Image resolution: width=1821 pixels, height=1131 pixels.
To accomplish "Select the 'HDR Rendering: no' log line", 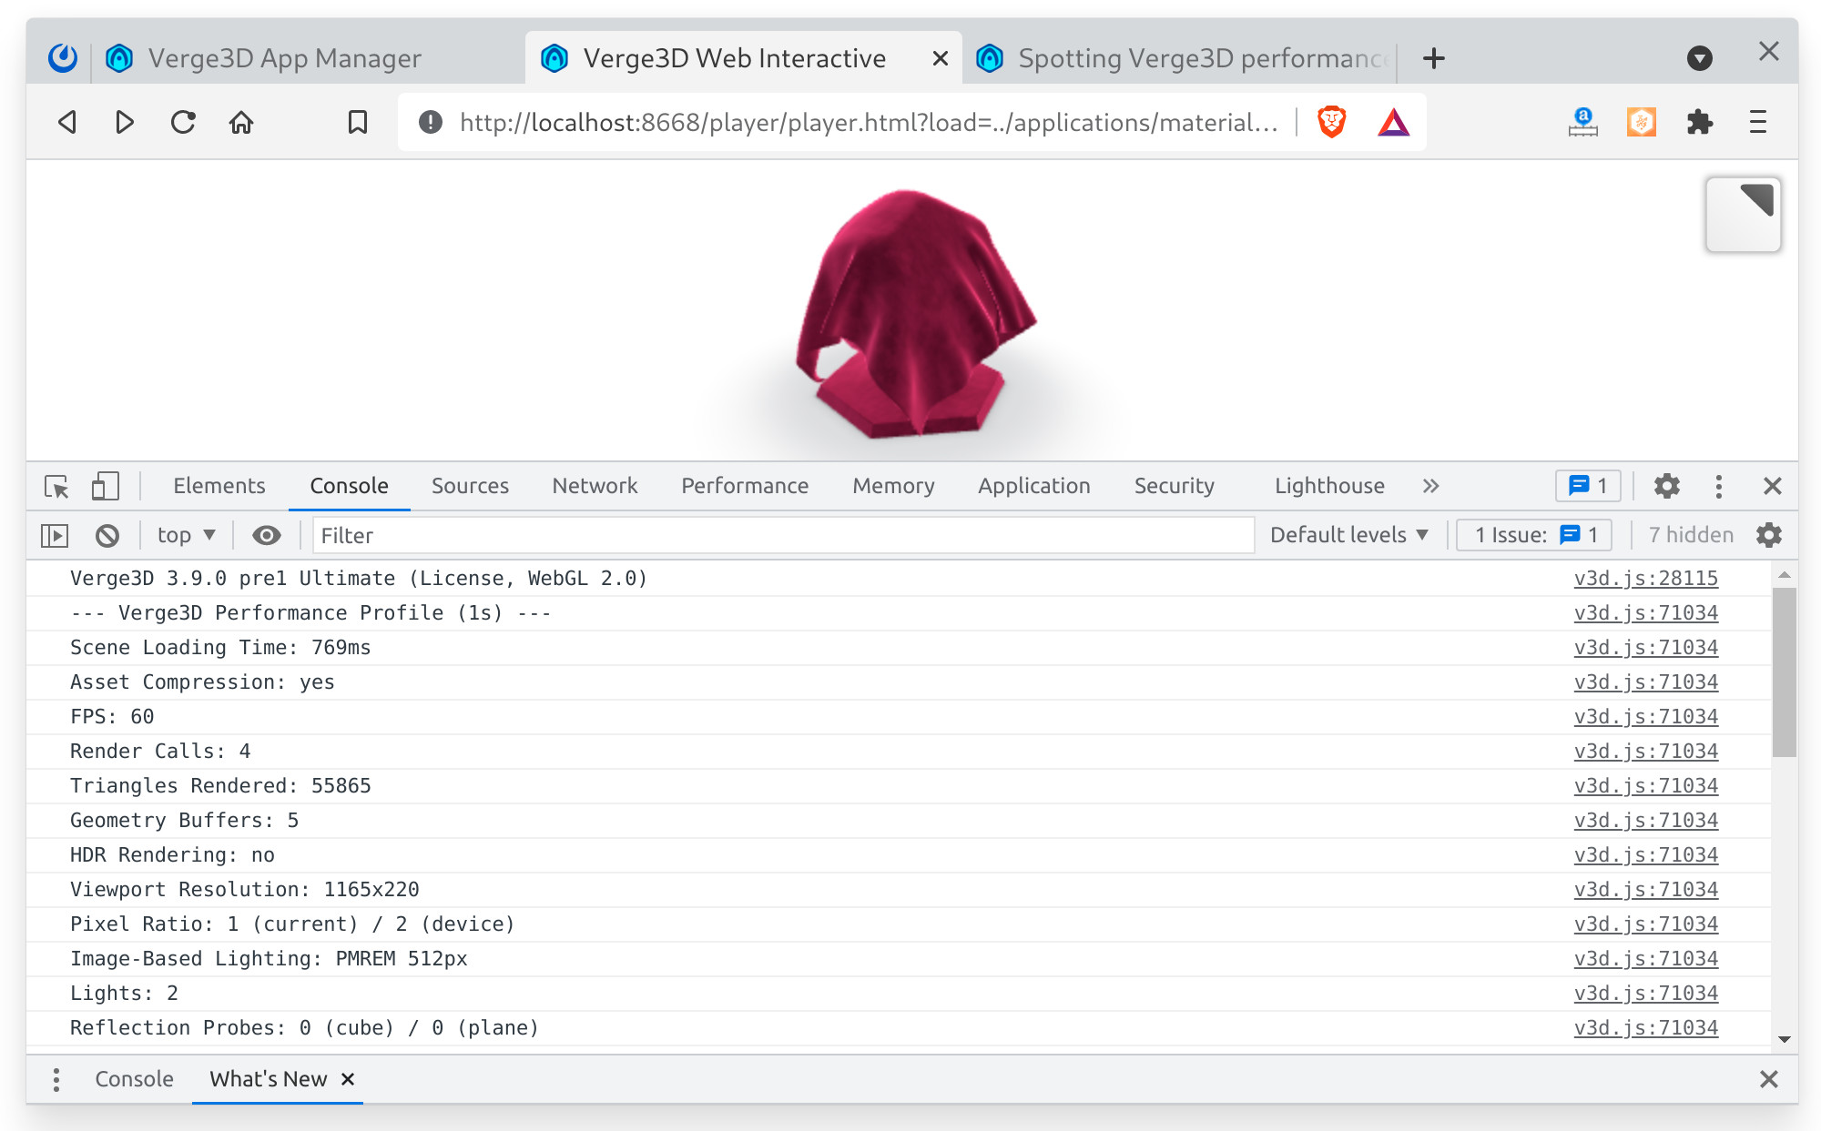I will pyautogui.click(x=172, y=855).
